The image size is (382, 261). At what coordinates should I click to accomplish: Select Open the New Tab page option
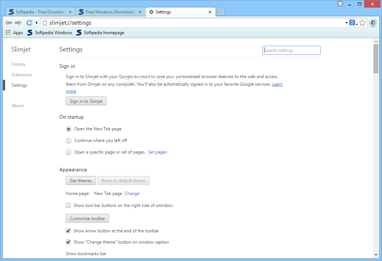point(68,129)
